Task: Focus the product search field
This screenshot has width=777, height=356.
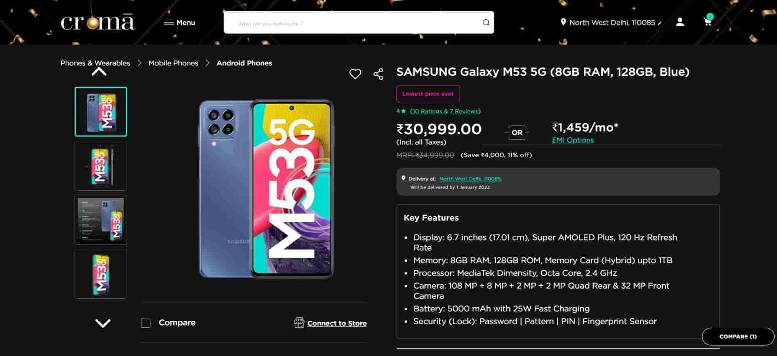Action: tap(353, 23)
